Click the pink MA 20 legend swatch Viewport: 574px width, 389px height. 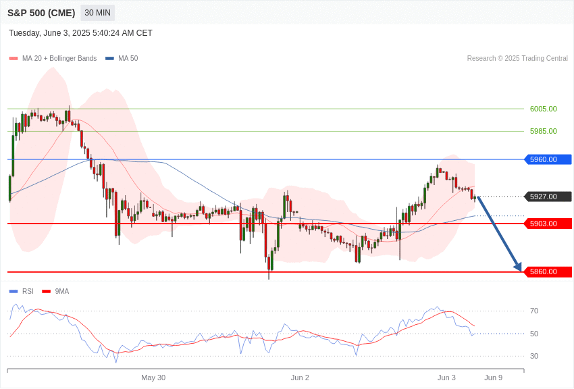[x=14, y=59]
